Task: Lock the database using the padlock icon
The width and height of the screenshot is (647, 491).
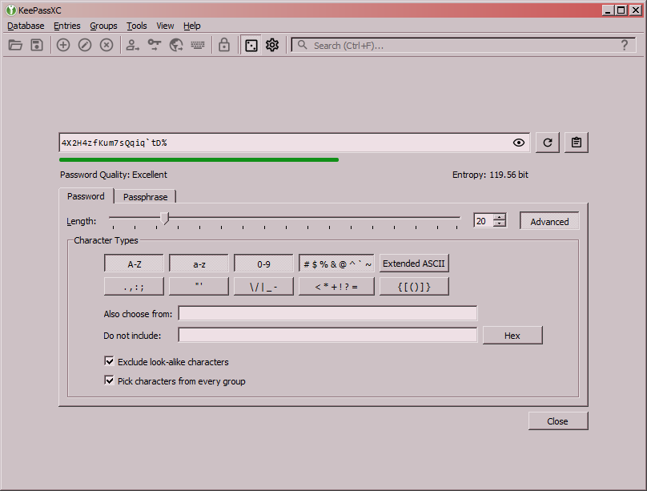Action: [224, 45]
